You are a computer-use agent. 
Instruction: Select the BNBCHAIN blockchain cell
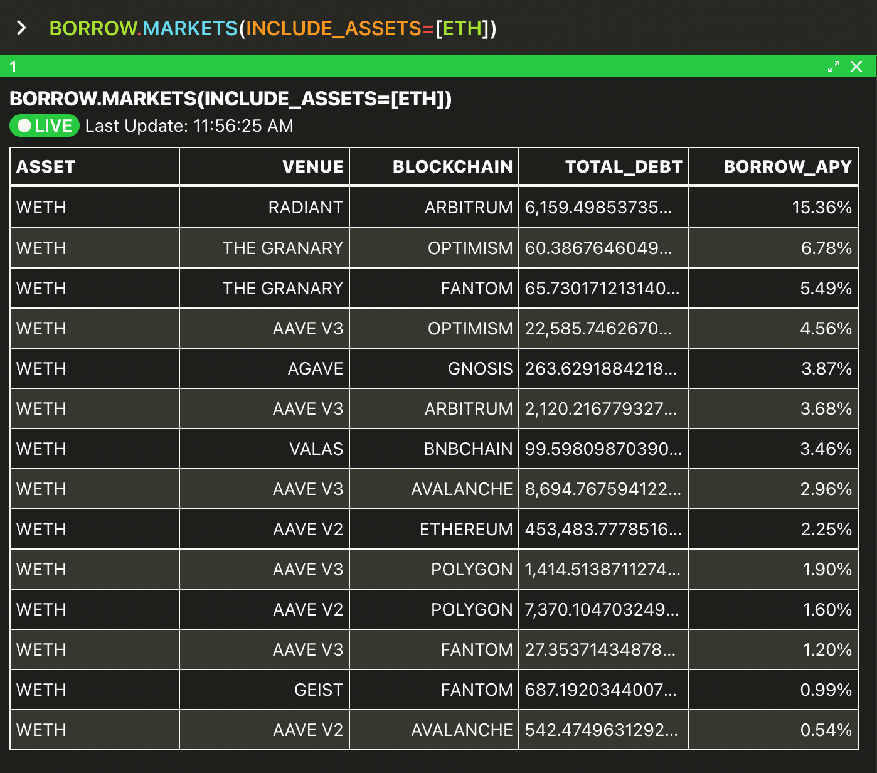pos(434,449)
